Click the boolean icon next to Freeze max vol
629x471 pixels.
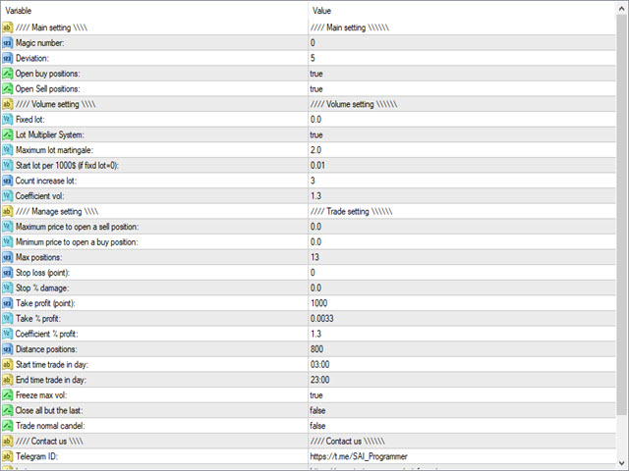coord(7,395)
